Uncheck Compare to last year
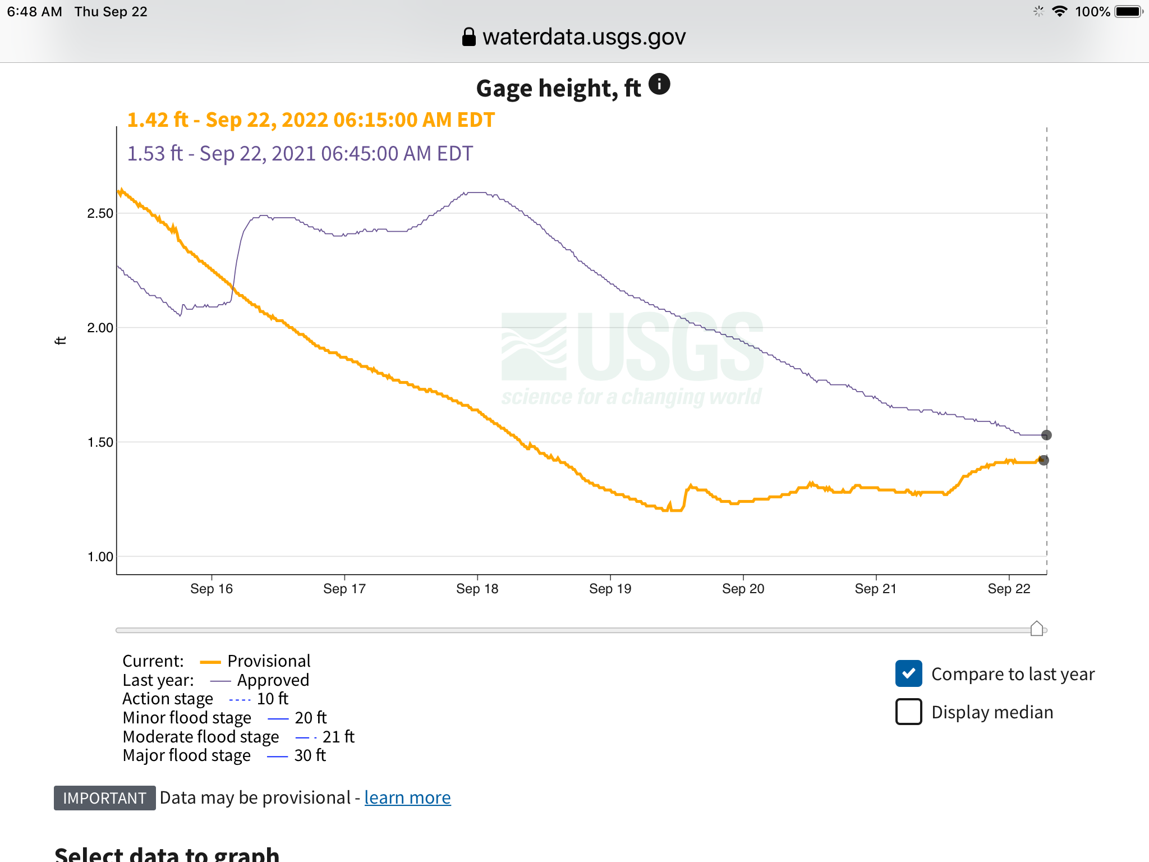The image size is (1149, 862). (909, 673)
